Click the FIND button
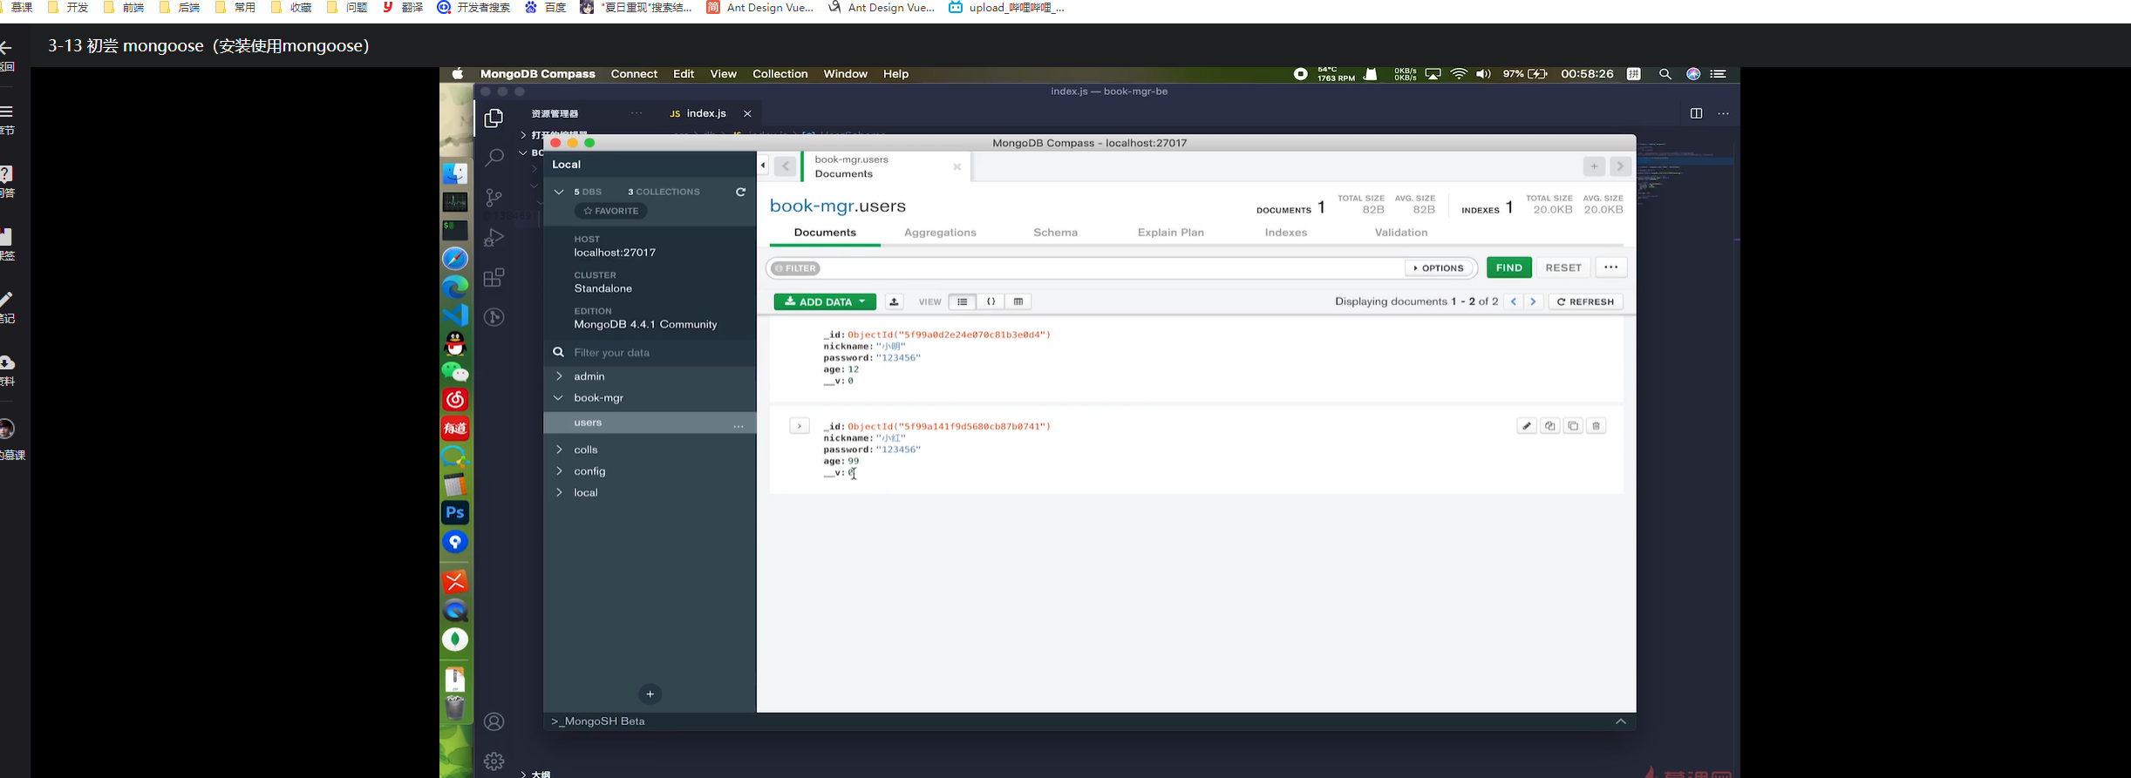This screenshot has height=778, width=2131. pos(1509,268)
